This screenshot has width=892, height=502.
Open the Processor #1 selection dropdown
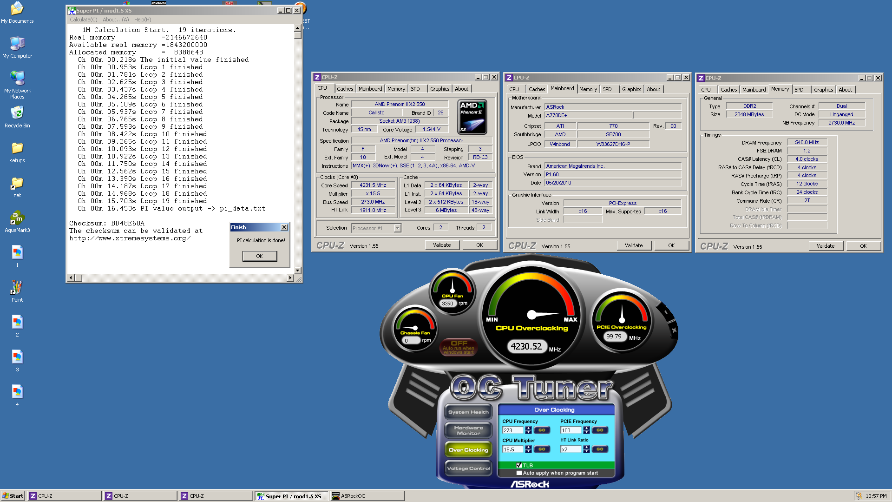397,228
